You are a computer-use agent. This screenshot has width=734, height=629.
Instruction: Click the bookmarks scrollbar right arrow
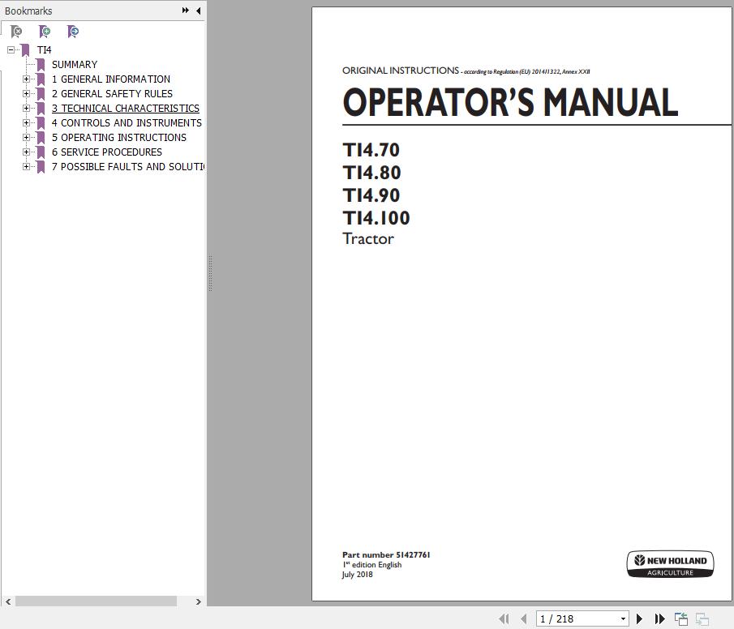[199, 601]
